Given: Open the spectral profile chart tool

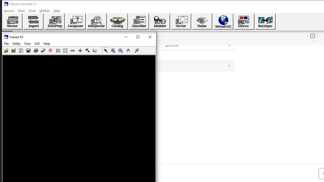Looking at the screenshot, I should (95, 51).
